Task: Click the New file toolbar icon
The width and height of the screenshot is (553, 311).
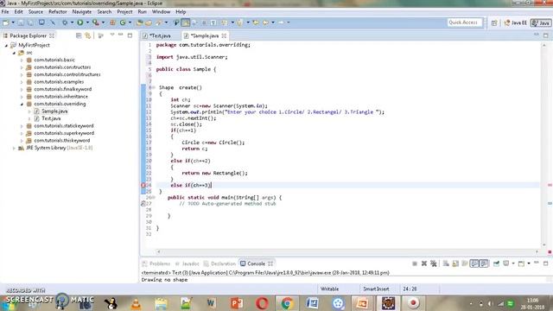Action: click(6, 22)
